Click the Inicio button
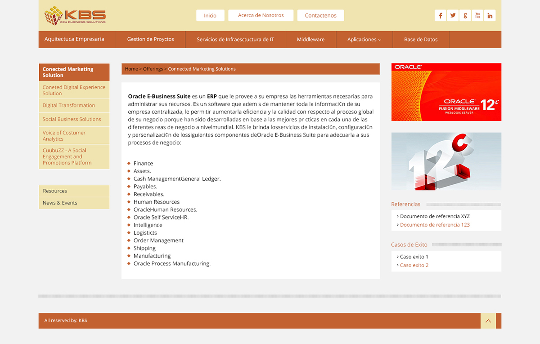Viewport: 540px width, 344px height. coord(210,15)
